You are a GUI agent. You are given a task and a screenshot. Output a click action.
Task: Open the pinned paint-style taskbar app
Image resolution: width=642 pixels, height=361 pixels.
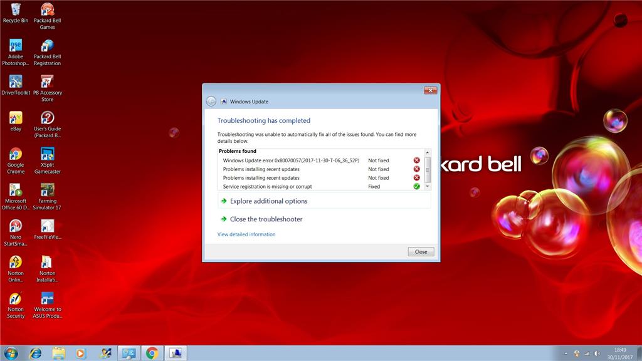tap(105, 353)
